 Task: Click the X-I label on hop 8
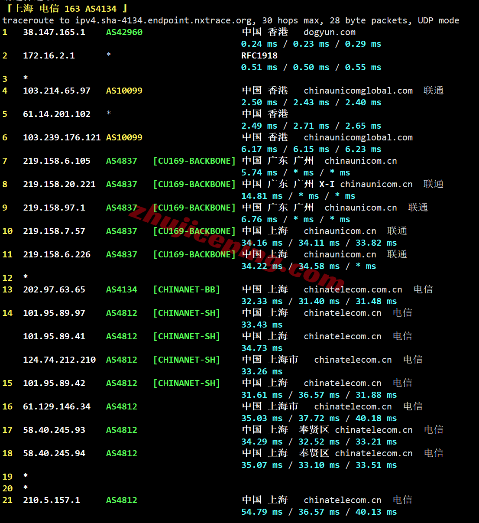pos(327,184)
